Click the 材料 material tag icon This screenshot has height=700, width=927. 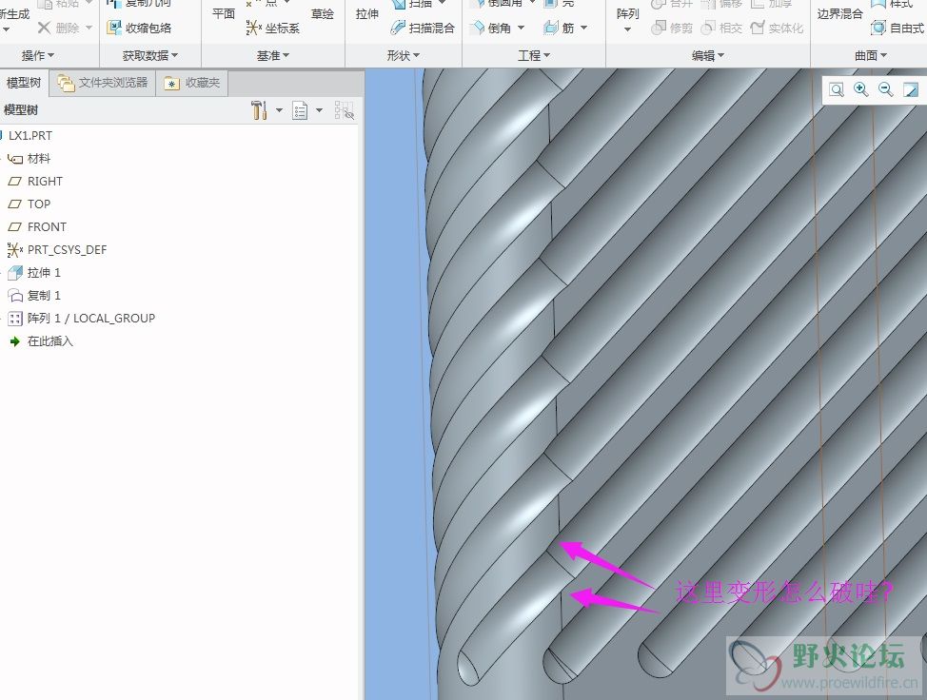click(x=15, y=158)
